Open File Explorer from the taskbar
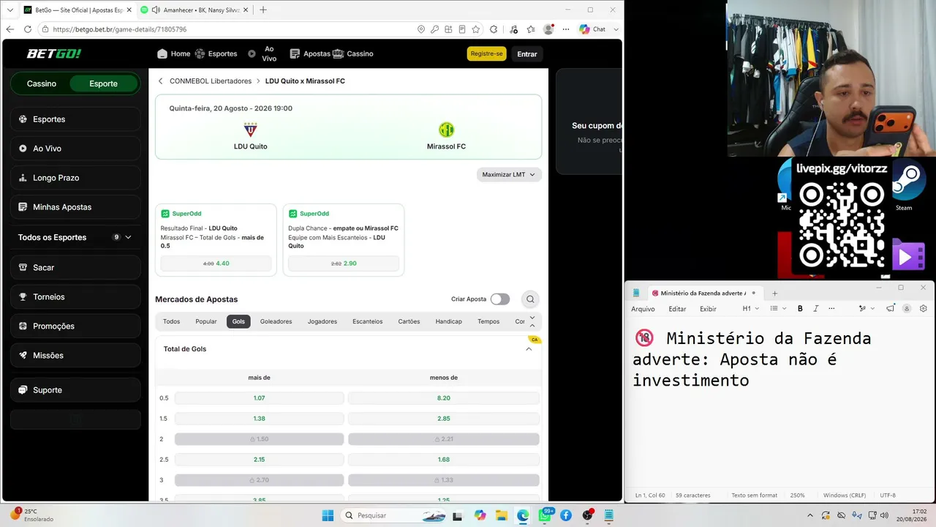The height and width of the screenshot is (527, 936). click(x=501, y=515)
